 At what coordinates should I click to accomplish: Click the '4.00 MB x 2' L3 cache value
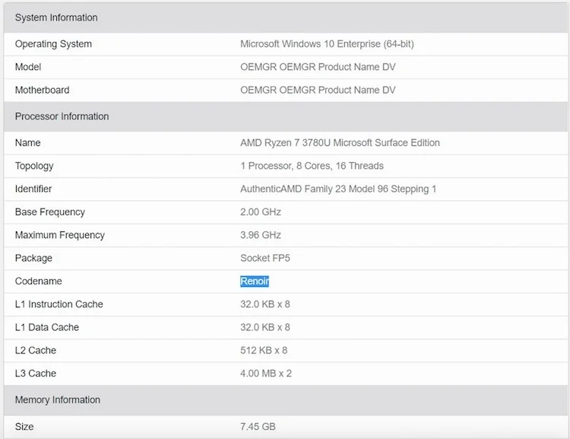click(x=266, y=374)
